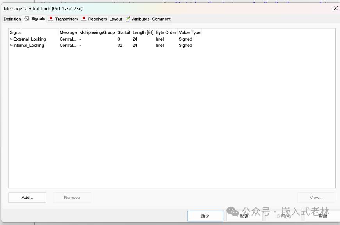Sort by the Length [Bit] column header
Image resolution: width=340 pixels, height=225 pixels.
click(x=143, y=32)
